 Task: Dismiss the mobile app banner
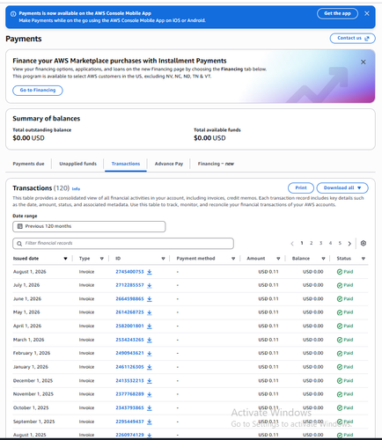point(367,13)
